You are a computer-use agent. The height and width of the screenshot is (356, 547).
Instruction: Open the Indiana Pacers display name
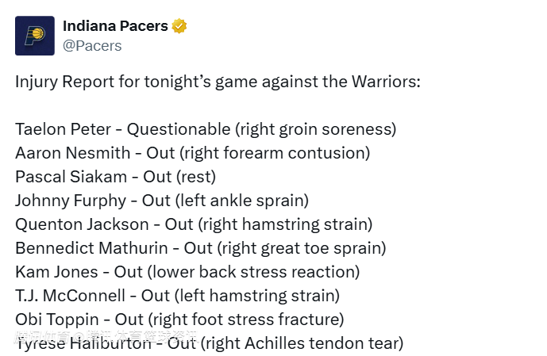pyautogui.click(x=115, y=26)
